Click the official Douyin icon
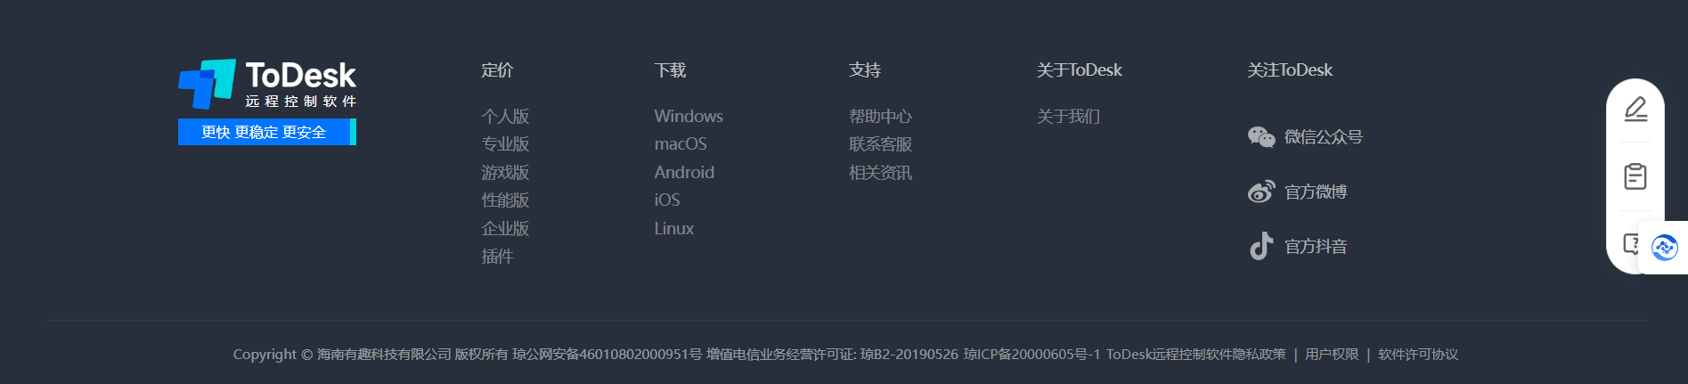1688x384 pixels. coord(1261,246)
